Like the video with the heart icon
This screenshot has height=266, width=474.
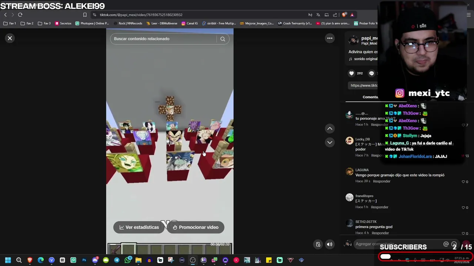[x=351, y=73]
